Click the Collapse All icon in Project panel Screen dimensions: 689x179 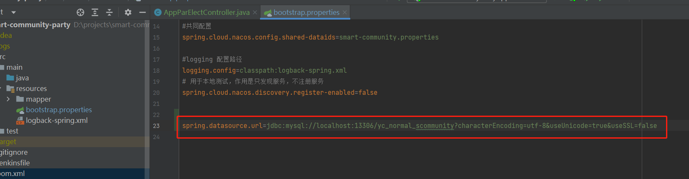pos(109,12)
